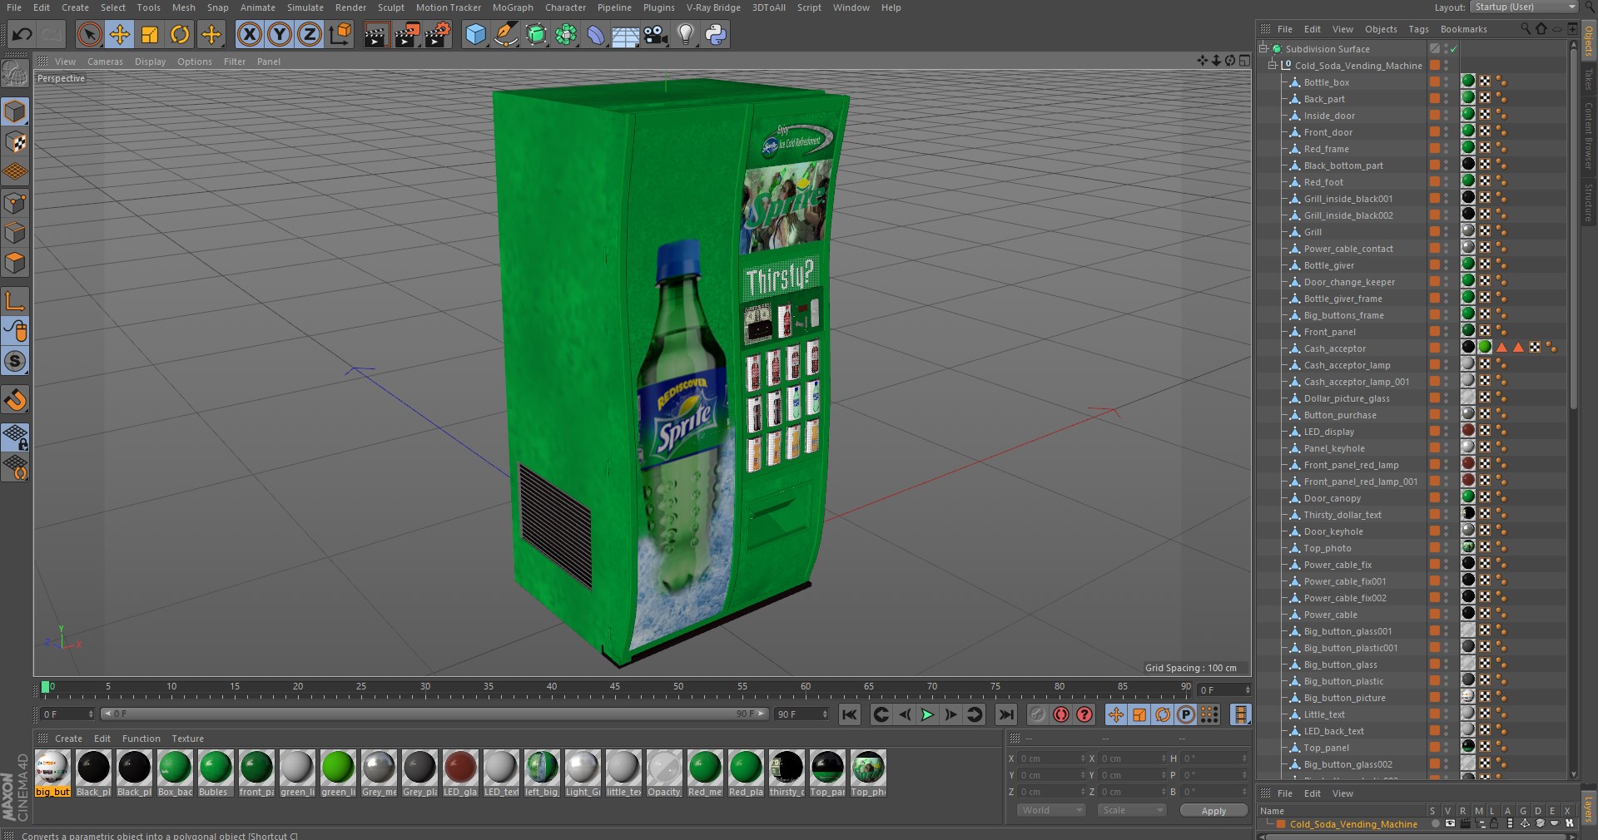1598x840 pixels.
Task: Toggle visibility dots for Back_part
Action: 1446,99
